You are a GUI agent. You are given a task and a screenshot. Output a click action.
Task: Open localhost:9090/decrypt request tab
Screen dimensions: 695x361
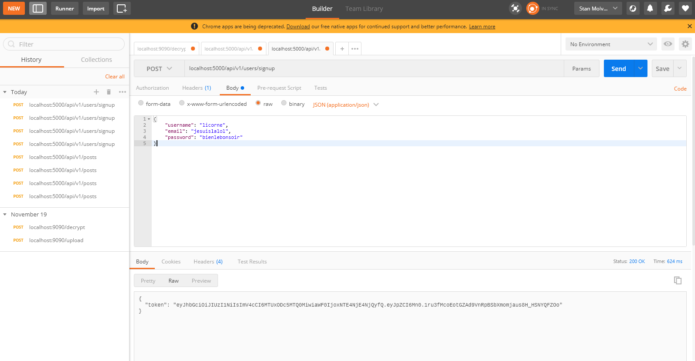pos(166,49)
